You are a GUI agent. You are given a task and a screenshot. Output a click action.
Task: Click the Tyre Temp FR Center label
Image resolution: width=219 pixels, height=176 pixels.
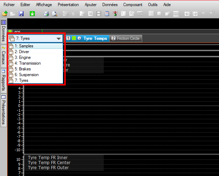point(49,163)
